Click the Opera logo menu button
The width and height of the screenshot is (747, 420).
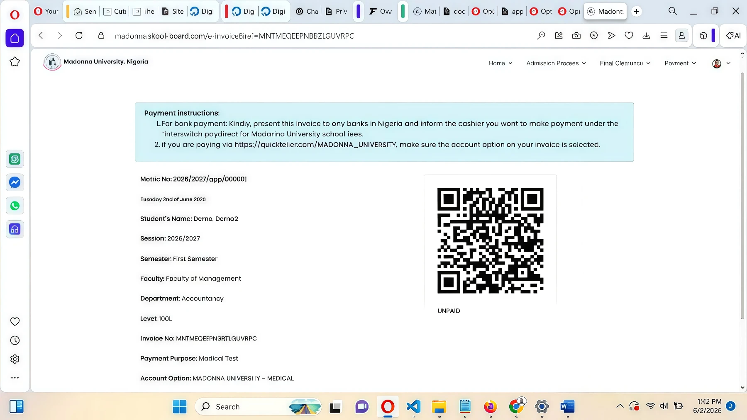coord(15,15)
